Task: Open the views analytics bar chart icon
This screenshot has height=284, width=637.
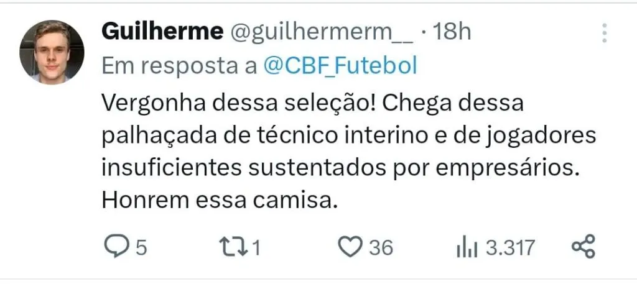Action: click(467, 248)
